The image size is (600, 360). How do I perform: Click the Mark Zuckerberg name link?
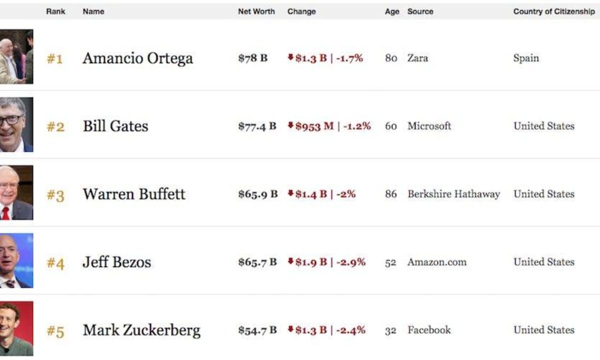[x=141, y=330]
